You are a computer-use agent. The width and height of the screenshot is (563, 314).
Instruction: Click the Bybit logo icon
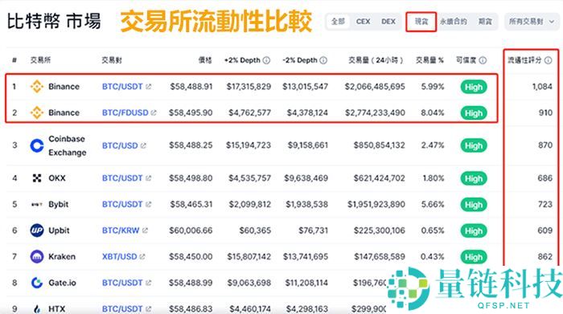(x=37, y=204)
